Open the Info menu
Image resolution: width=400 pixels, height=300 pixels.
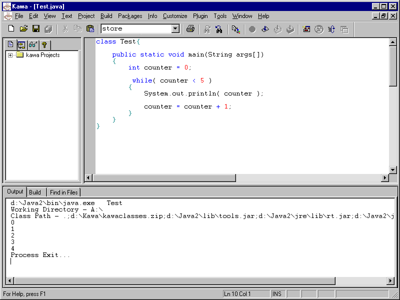pyautogui.click(x=152, y=16)
